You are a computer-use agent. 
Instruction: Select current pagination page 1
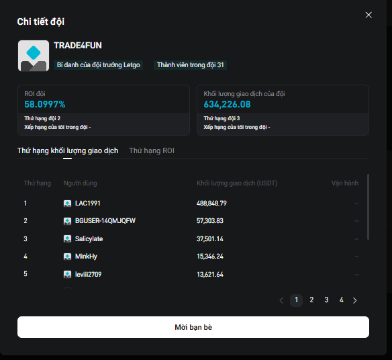(296, 300)
